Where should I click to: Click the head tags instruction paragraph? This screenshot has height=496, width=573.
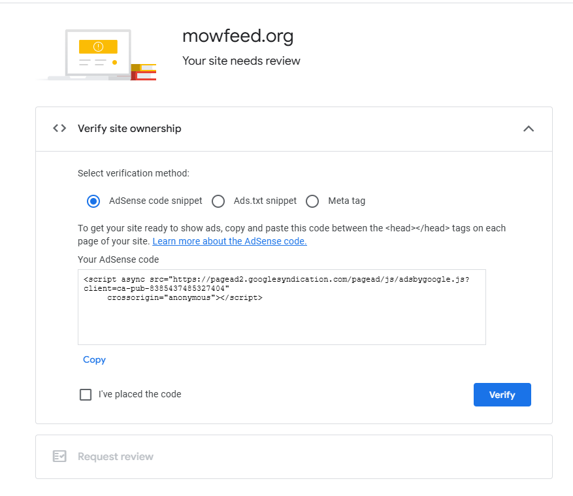(291, 229)
